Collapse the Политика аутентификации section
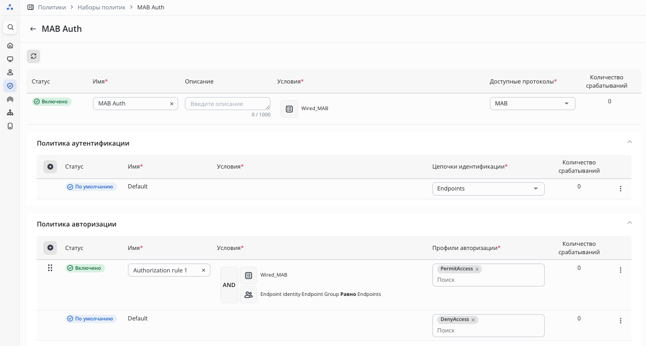Screen dimensions: 646x346 coord(629,141)
